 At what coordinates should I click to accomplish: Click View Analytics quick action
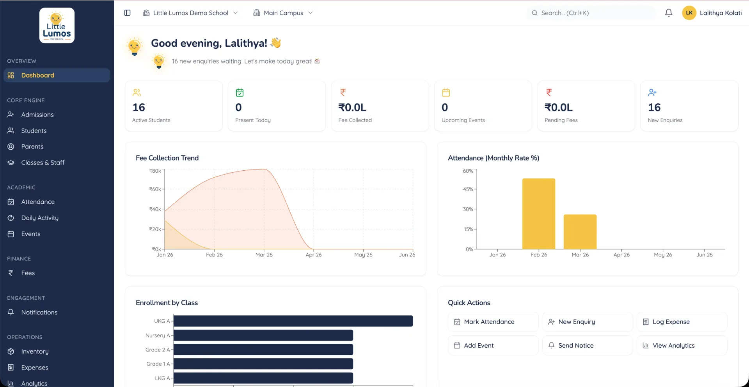(682, 345)
